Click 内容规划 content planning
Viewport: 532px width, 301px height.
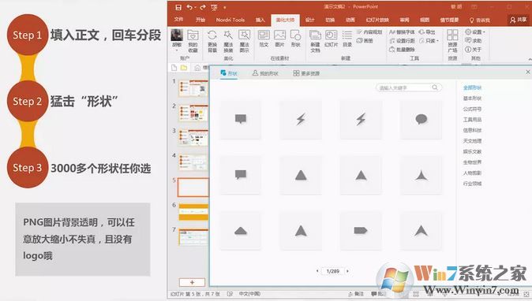point(369,32)
